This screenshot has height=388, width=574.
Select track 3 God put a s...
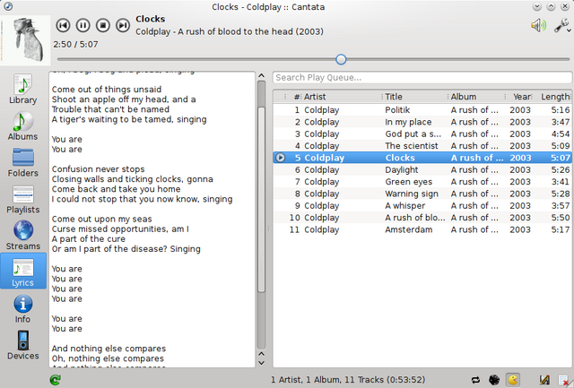click(x=422, y=134)
